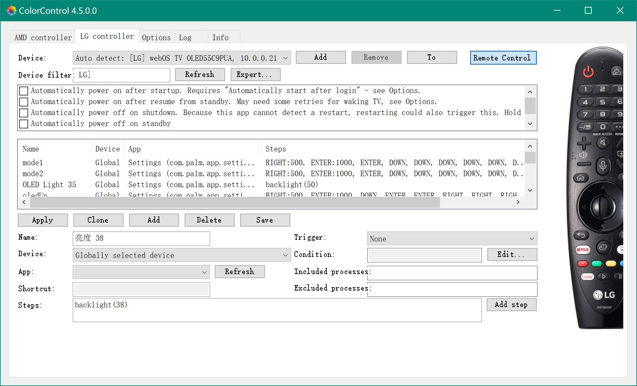This screenshot has width=637, height=386.
Task: Click the green color button on the remote
Action: click(597, 264)
